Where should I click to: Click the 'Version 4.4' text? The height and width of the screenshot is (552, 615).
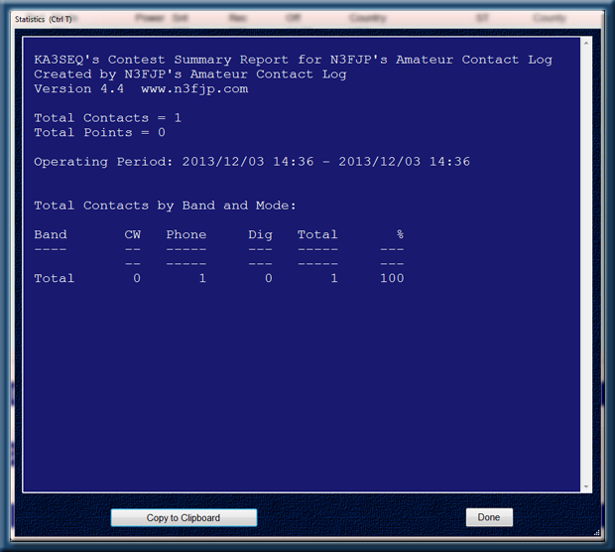78,88
